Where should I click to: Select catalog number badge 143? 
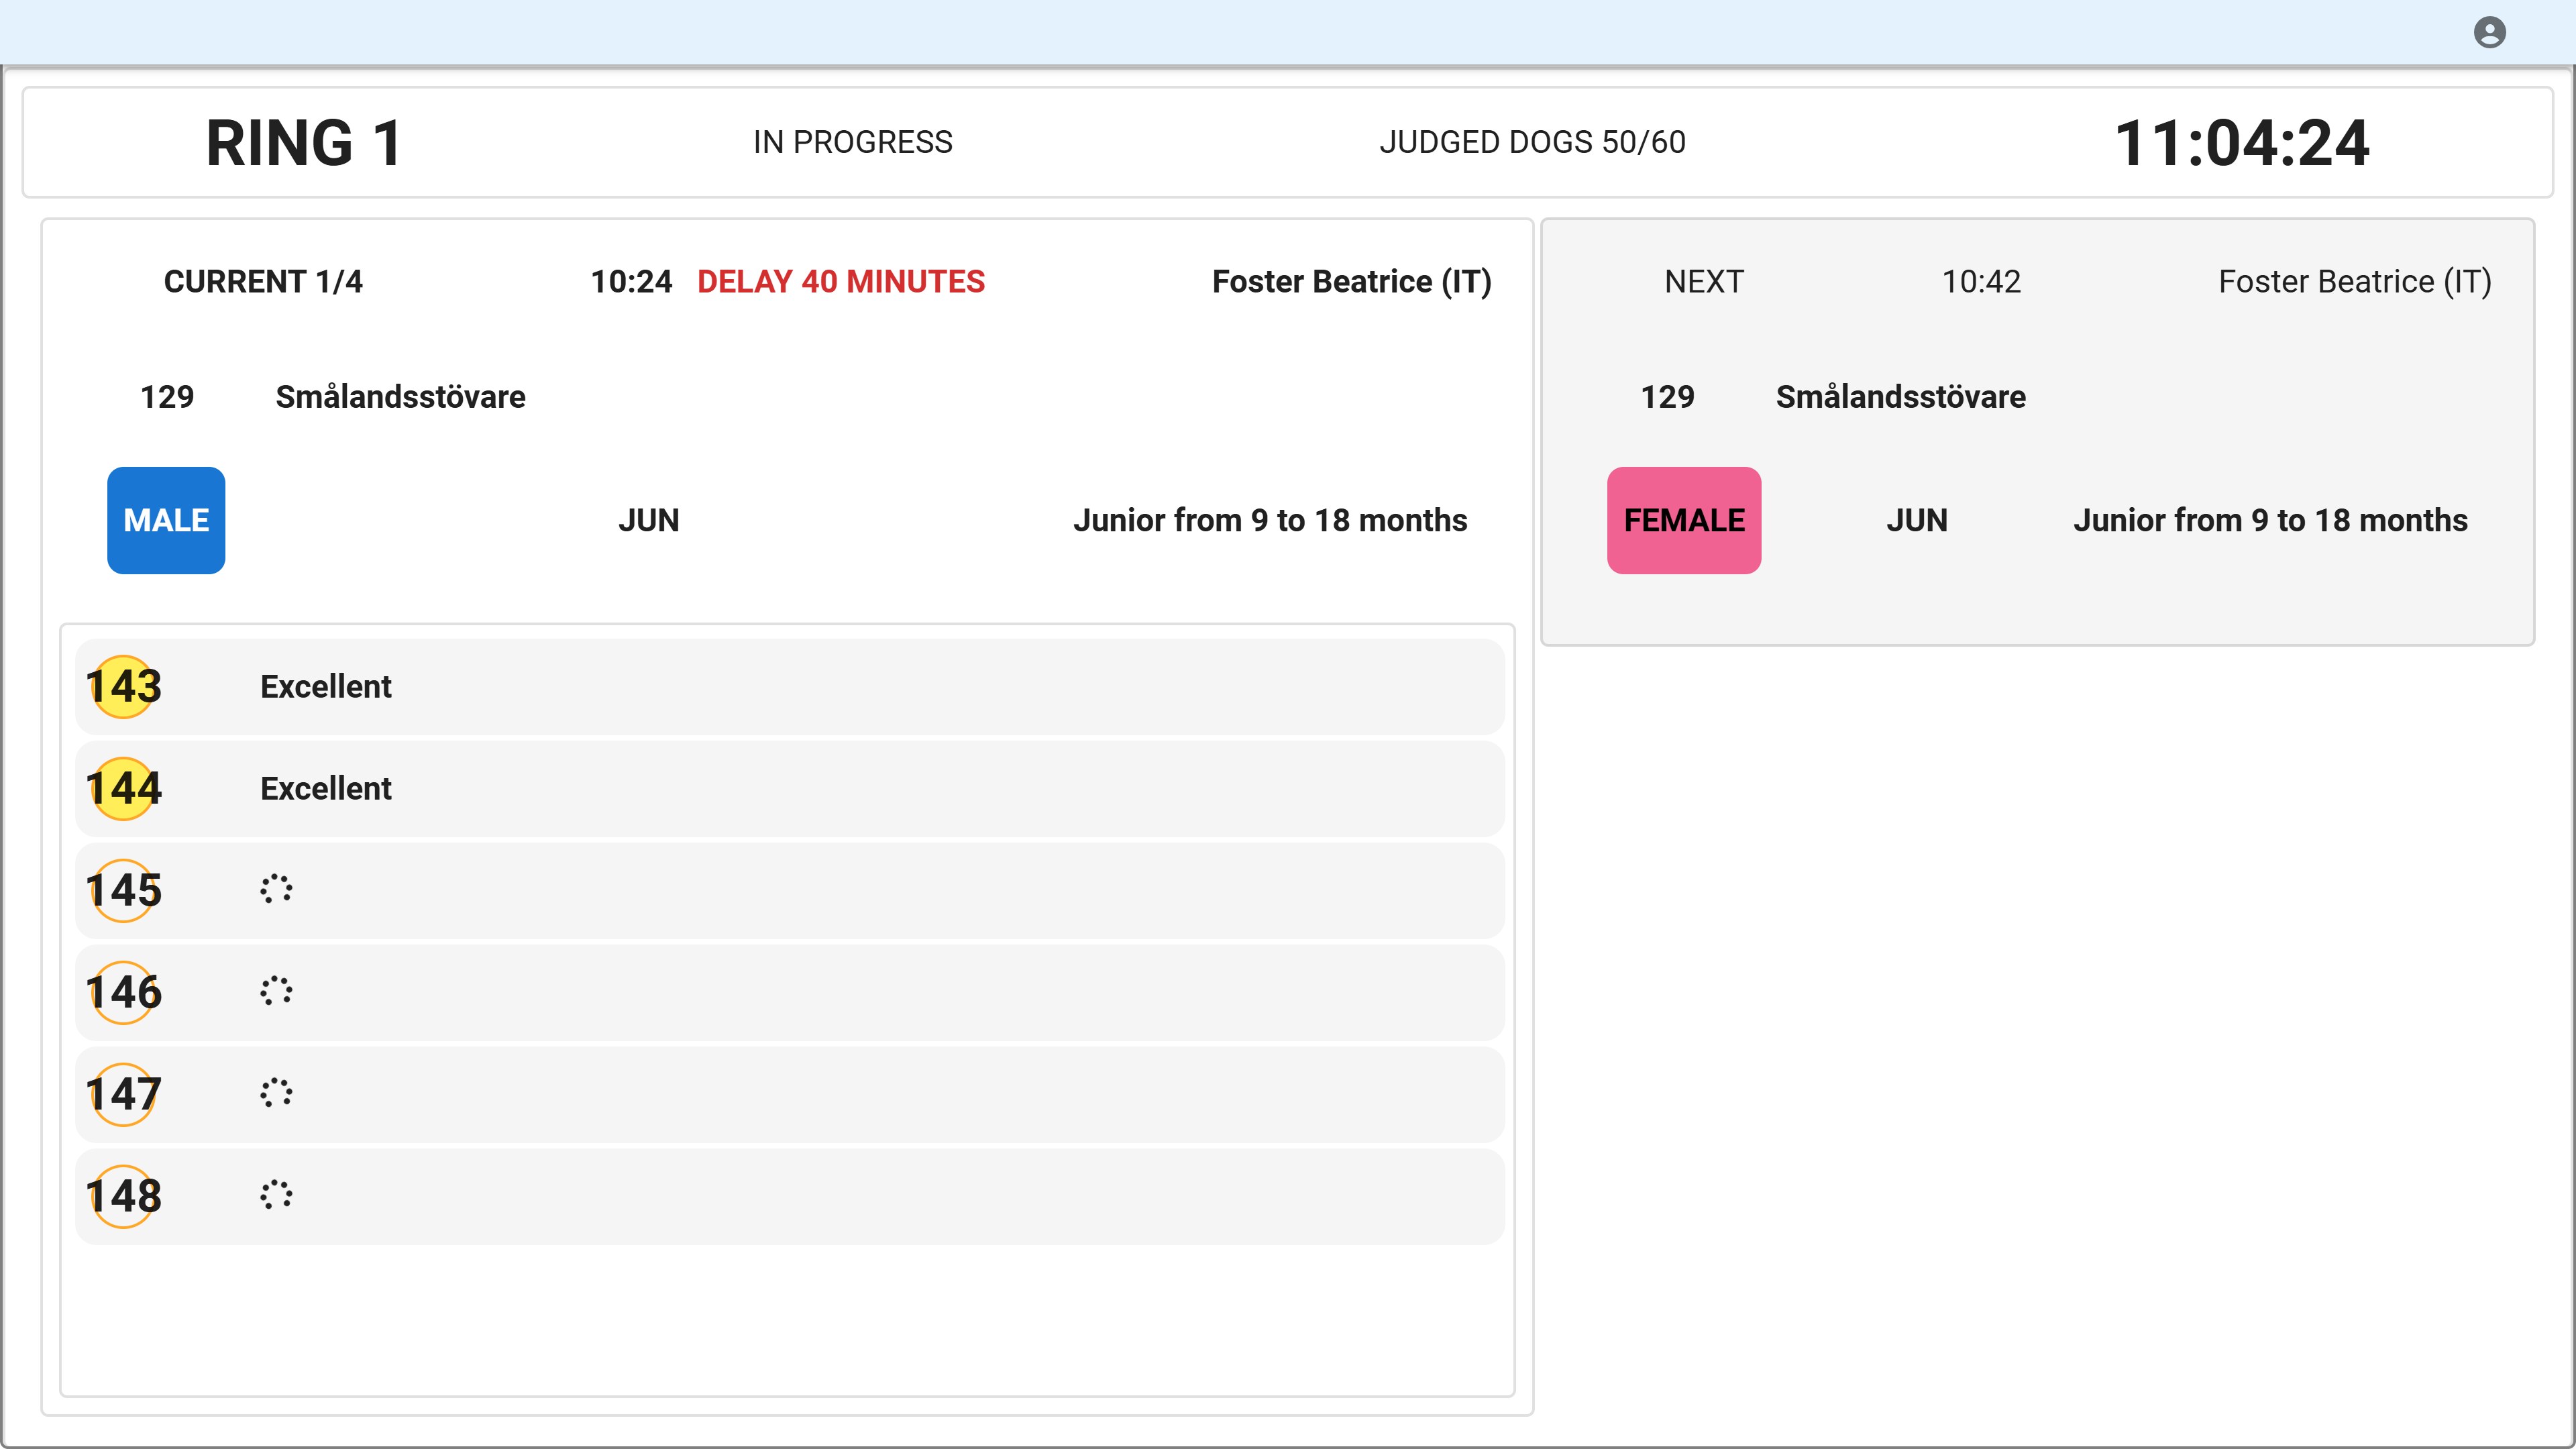[x=124, y=687]
